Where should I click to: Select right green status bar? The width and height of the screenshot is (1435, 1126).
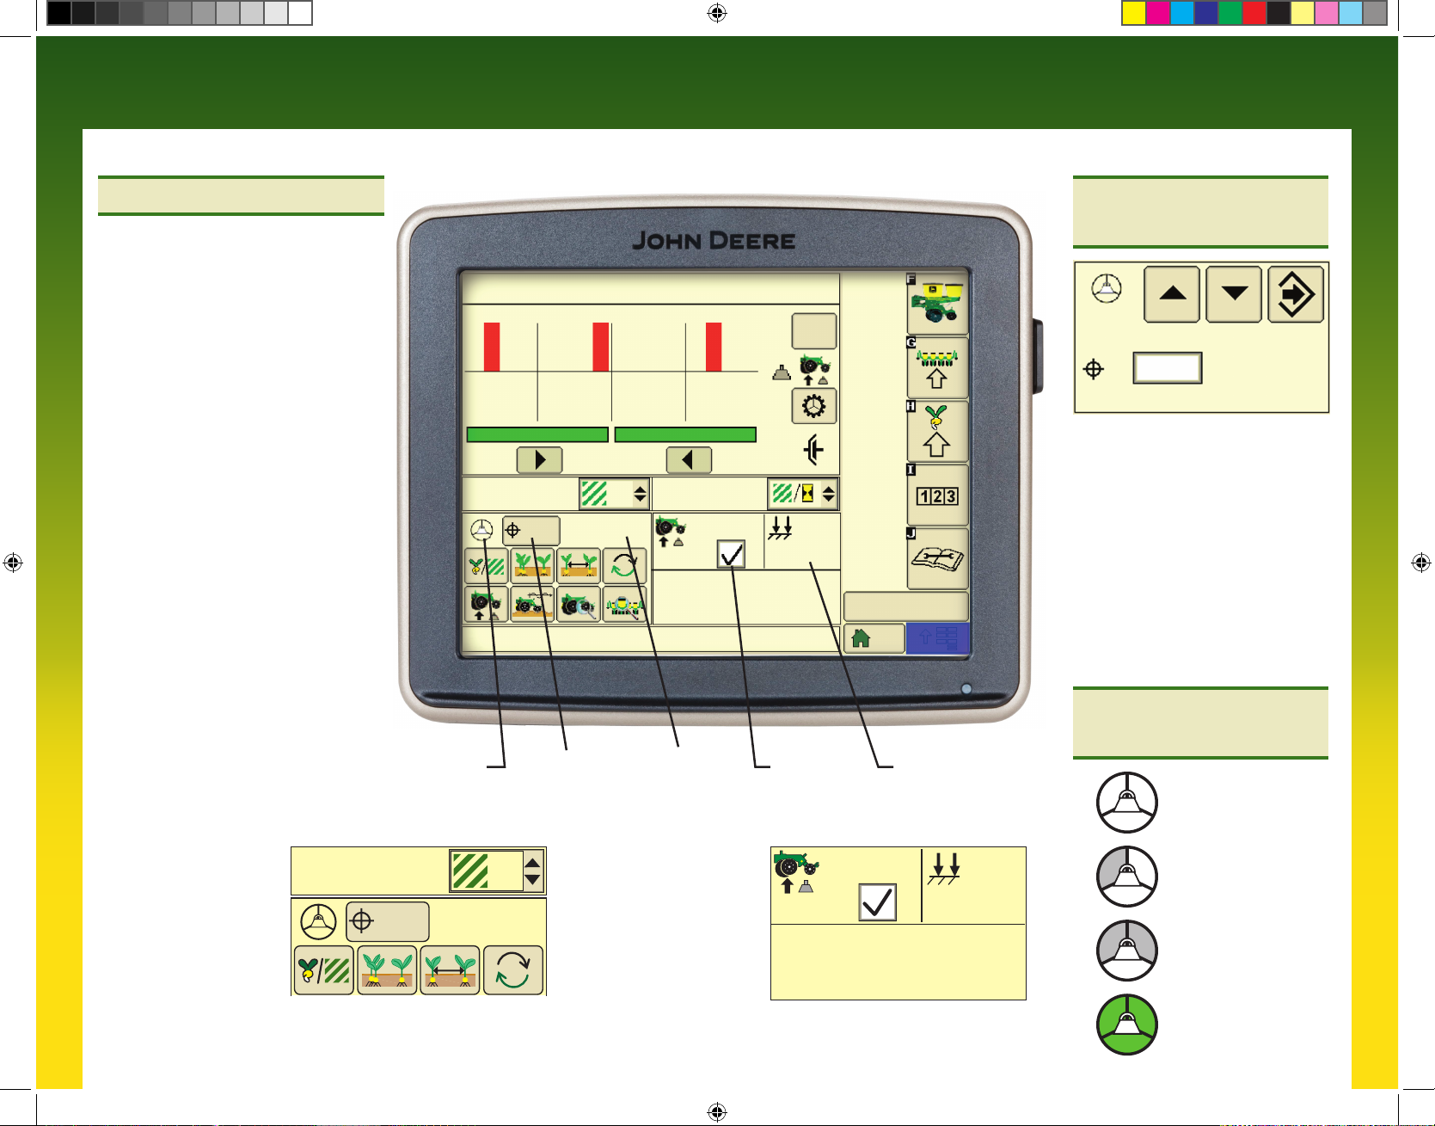click(685, 434)
